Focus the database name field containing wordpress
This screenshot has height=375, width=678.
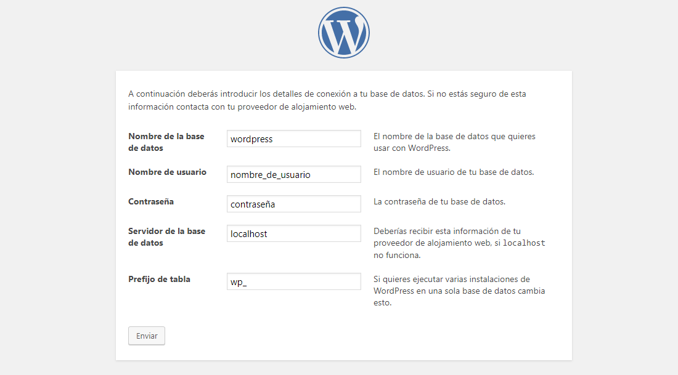pyautogui.click(x=293, y=139)
